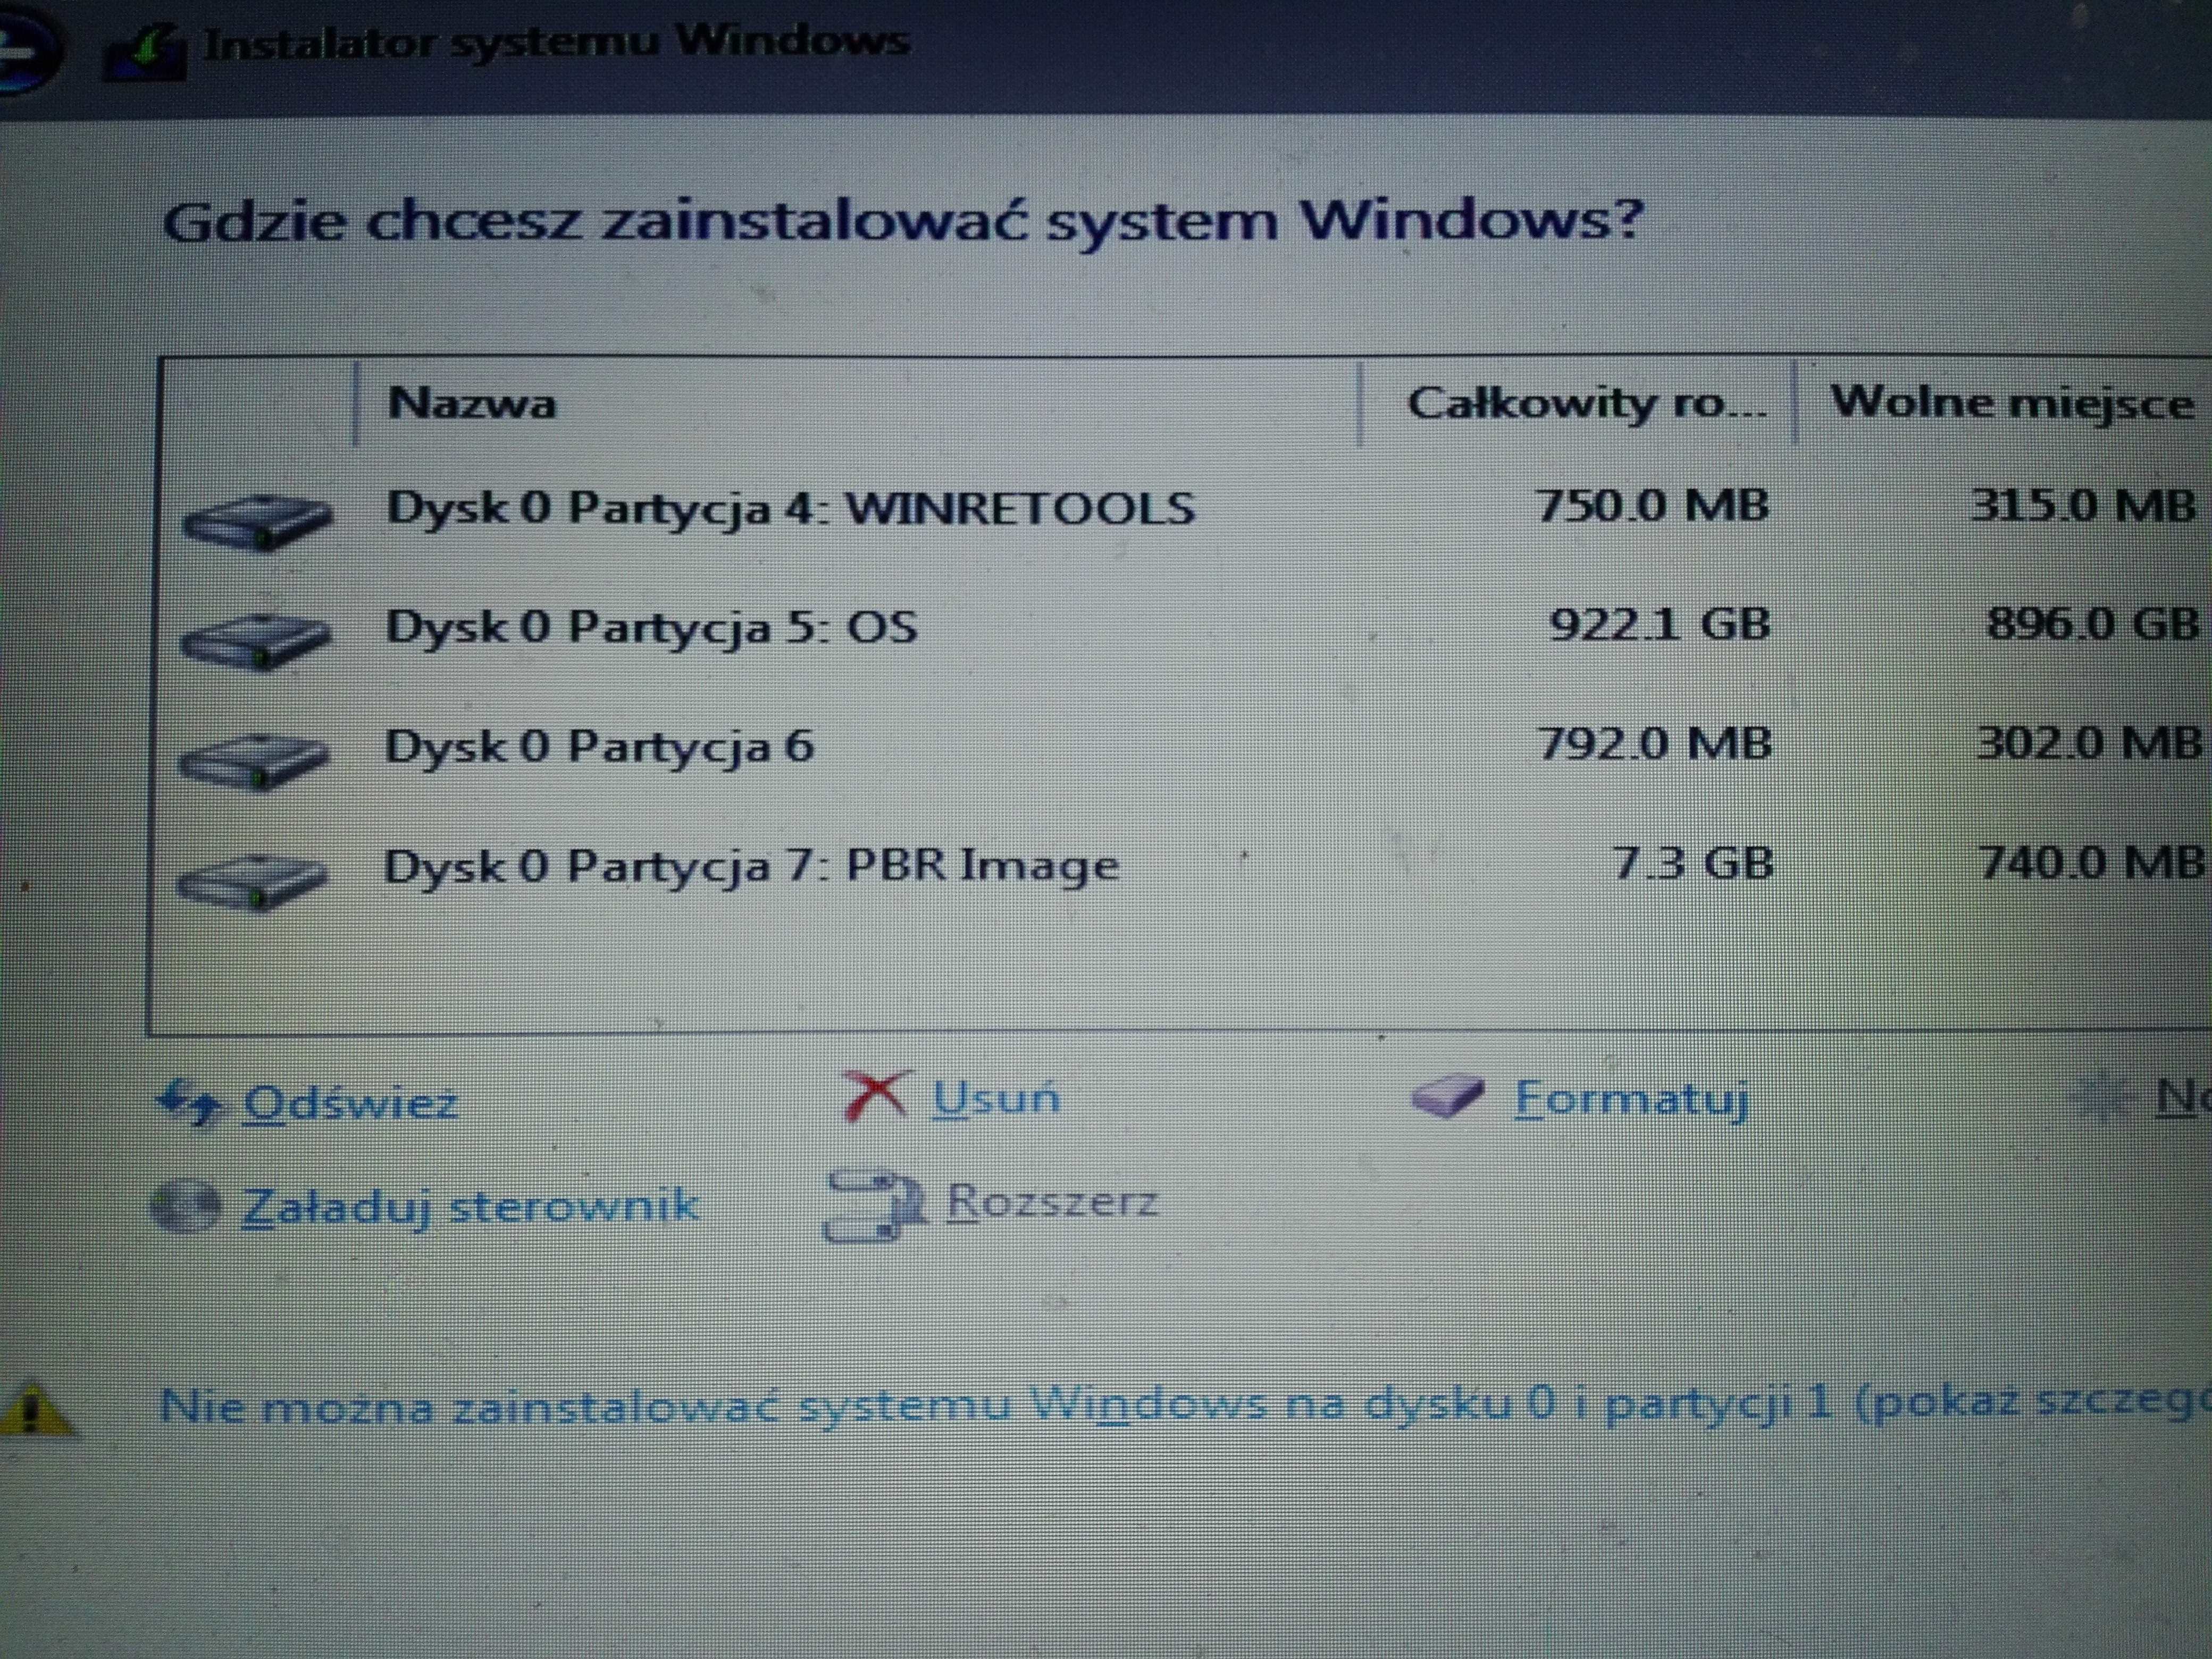This screenshot has height=1659, width=2212.
Task: Click the 750.0 MB total size value
Action: click(x=1652, y=505)
